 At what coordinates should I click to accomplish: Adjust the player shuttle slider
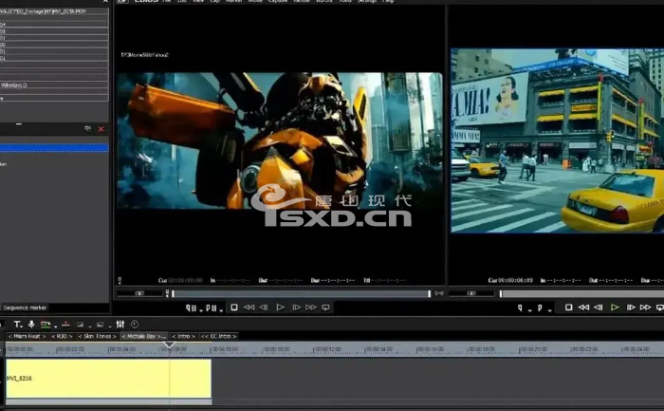pos(139,293)
